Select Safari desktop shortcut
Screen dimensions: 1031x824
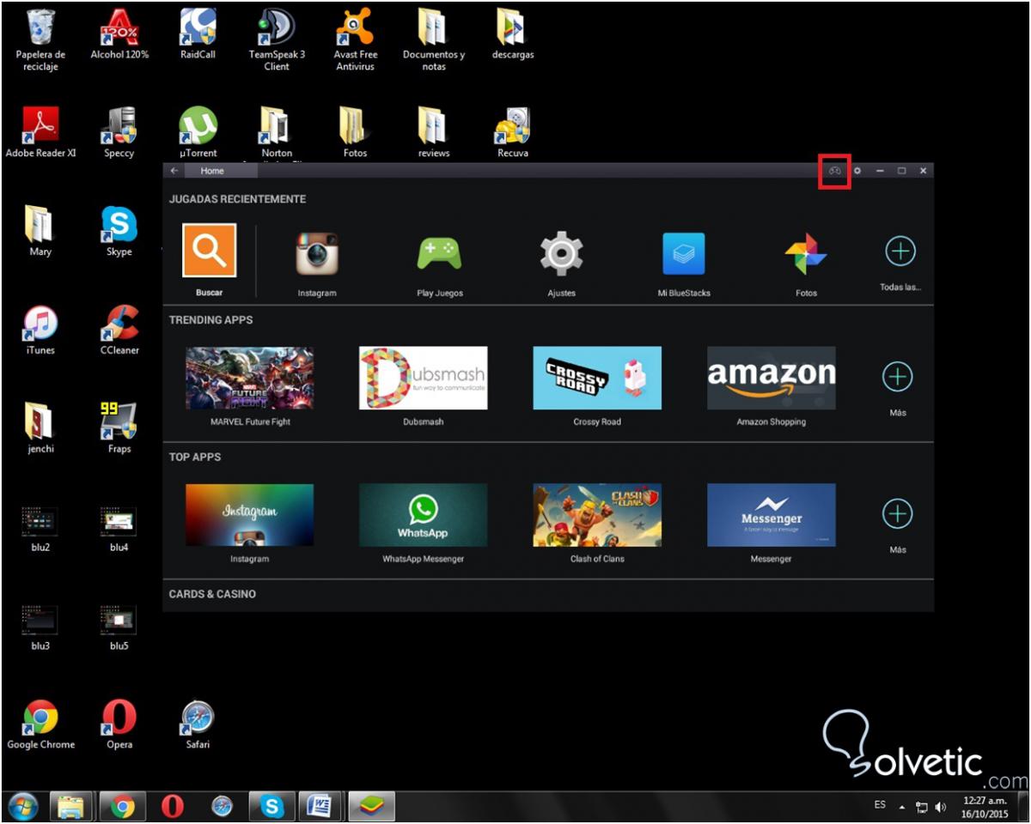point(198,725)
